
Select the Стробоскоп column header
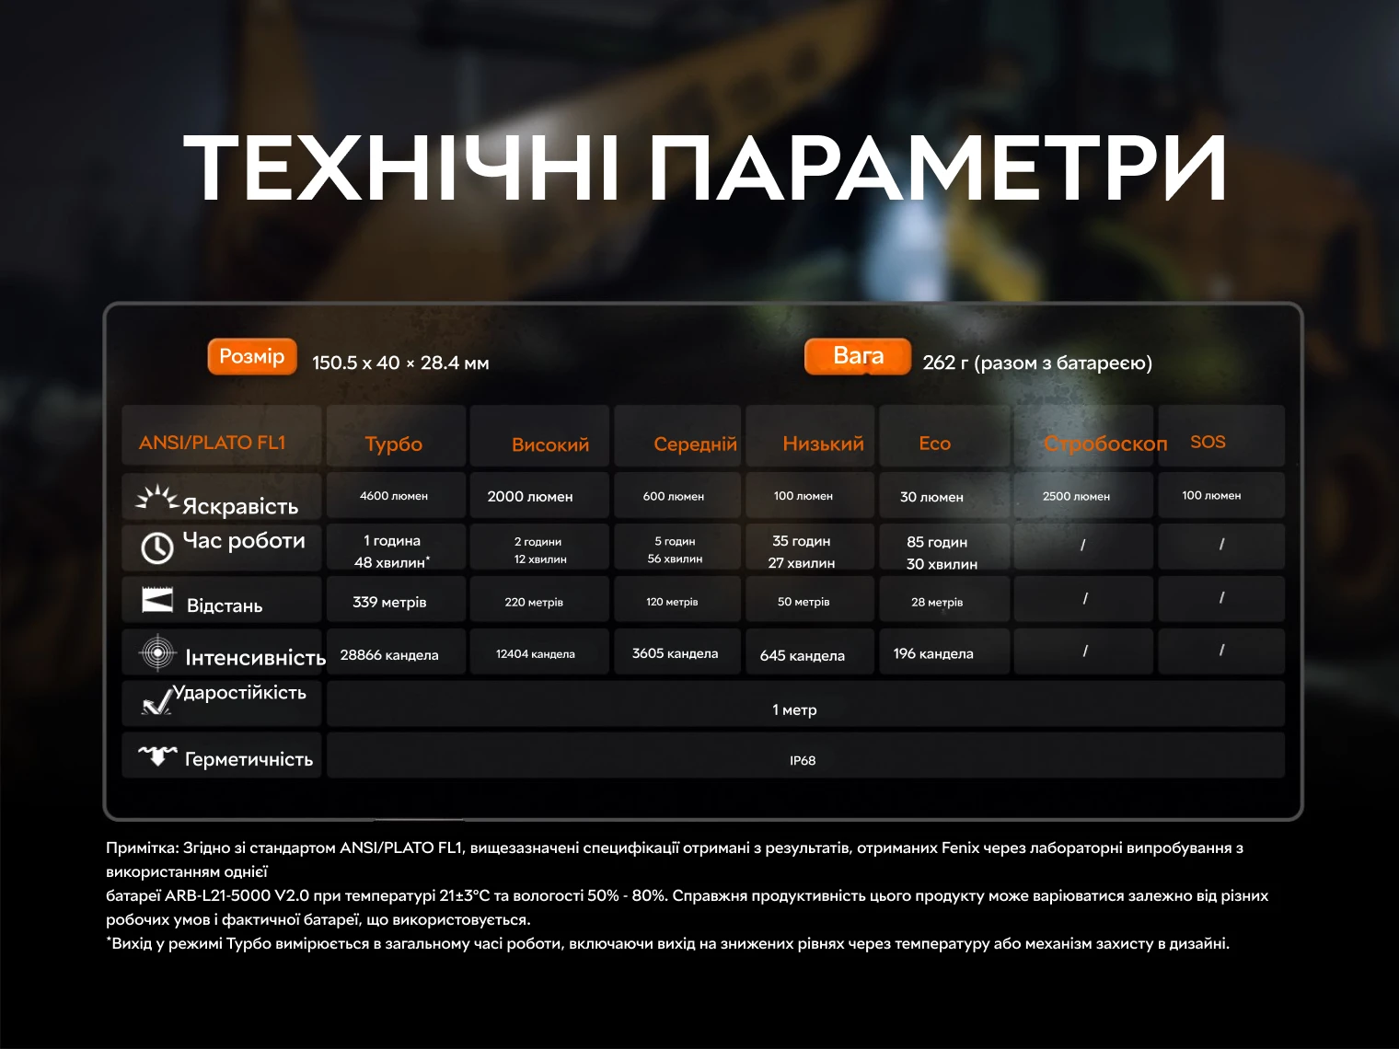(x=1083, y=436)
